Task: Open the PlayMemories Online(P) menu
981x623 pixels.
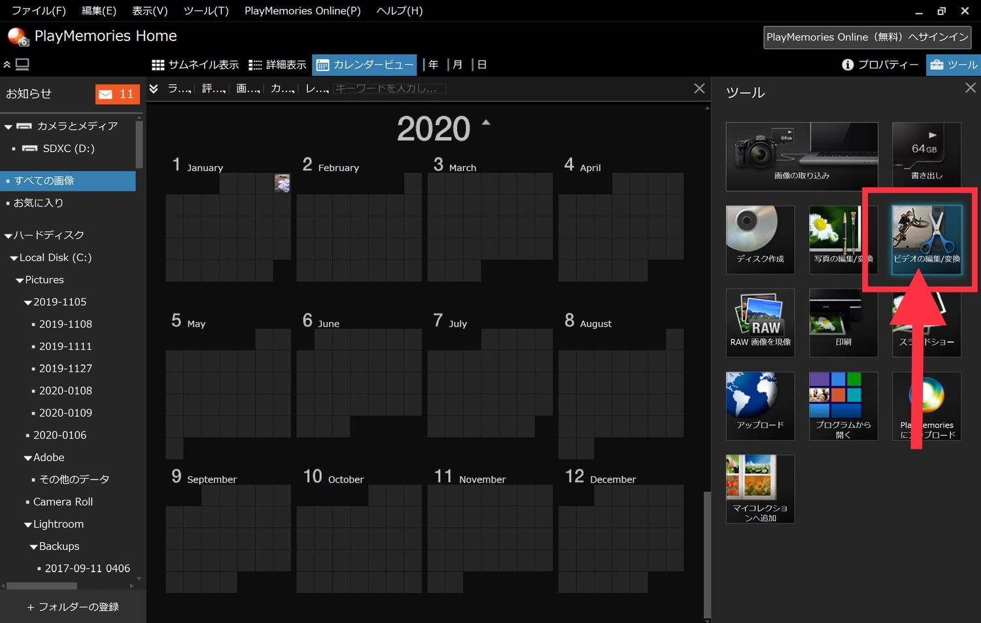Action: (303, 11)
